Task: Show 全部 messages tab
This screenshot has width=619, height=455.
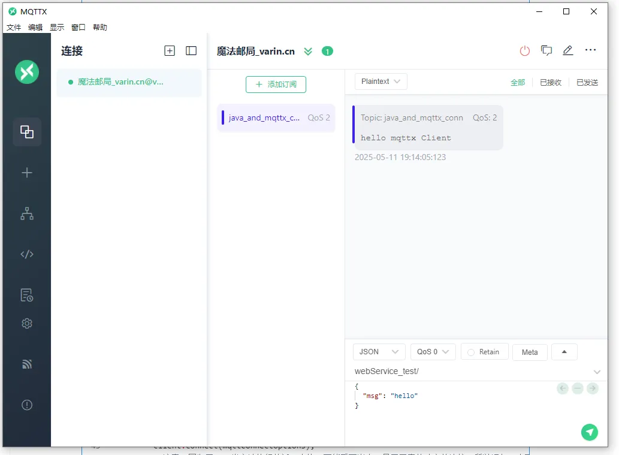Action: 518,82
